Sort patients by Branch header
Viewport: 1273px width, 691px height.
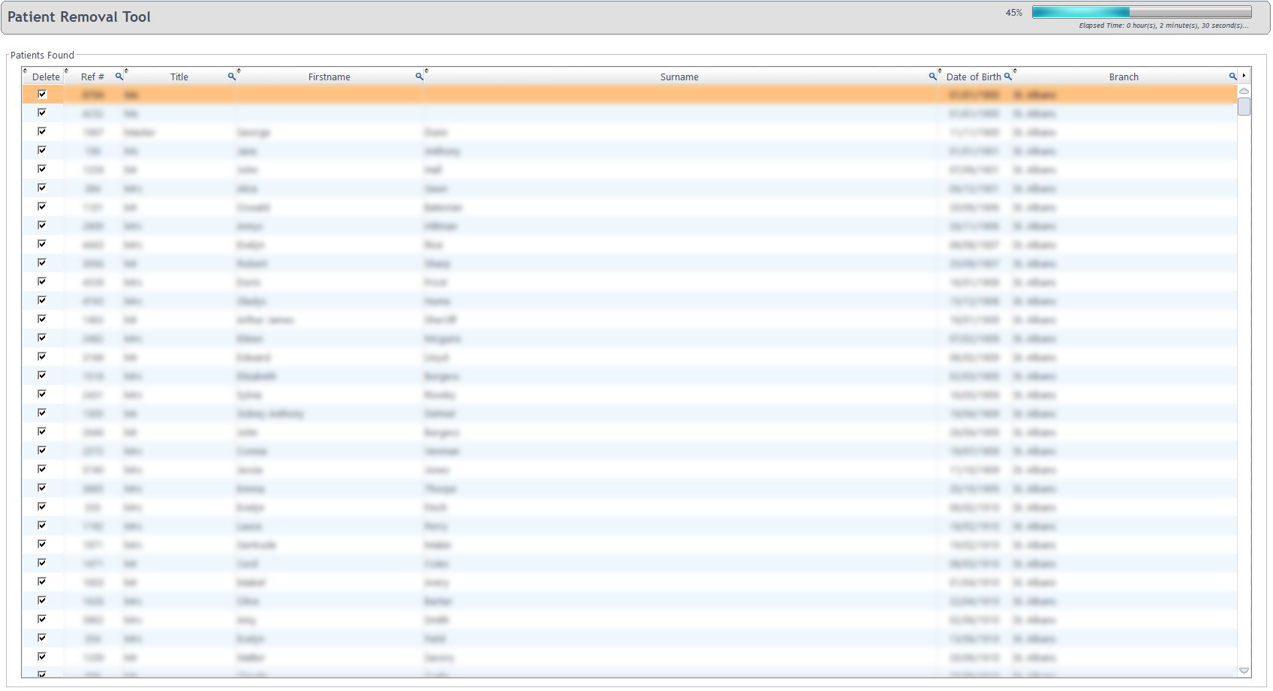click(x=1124, y=77)
